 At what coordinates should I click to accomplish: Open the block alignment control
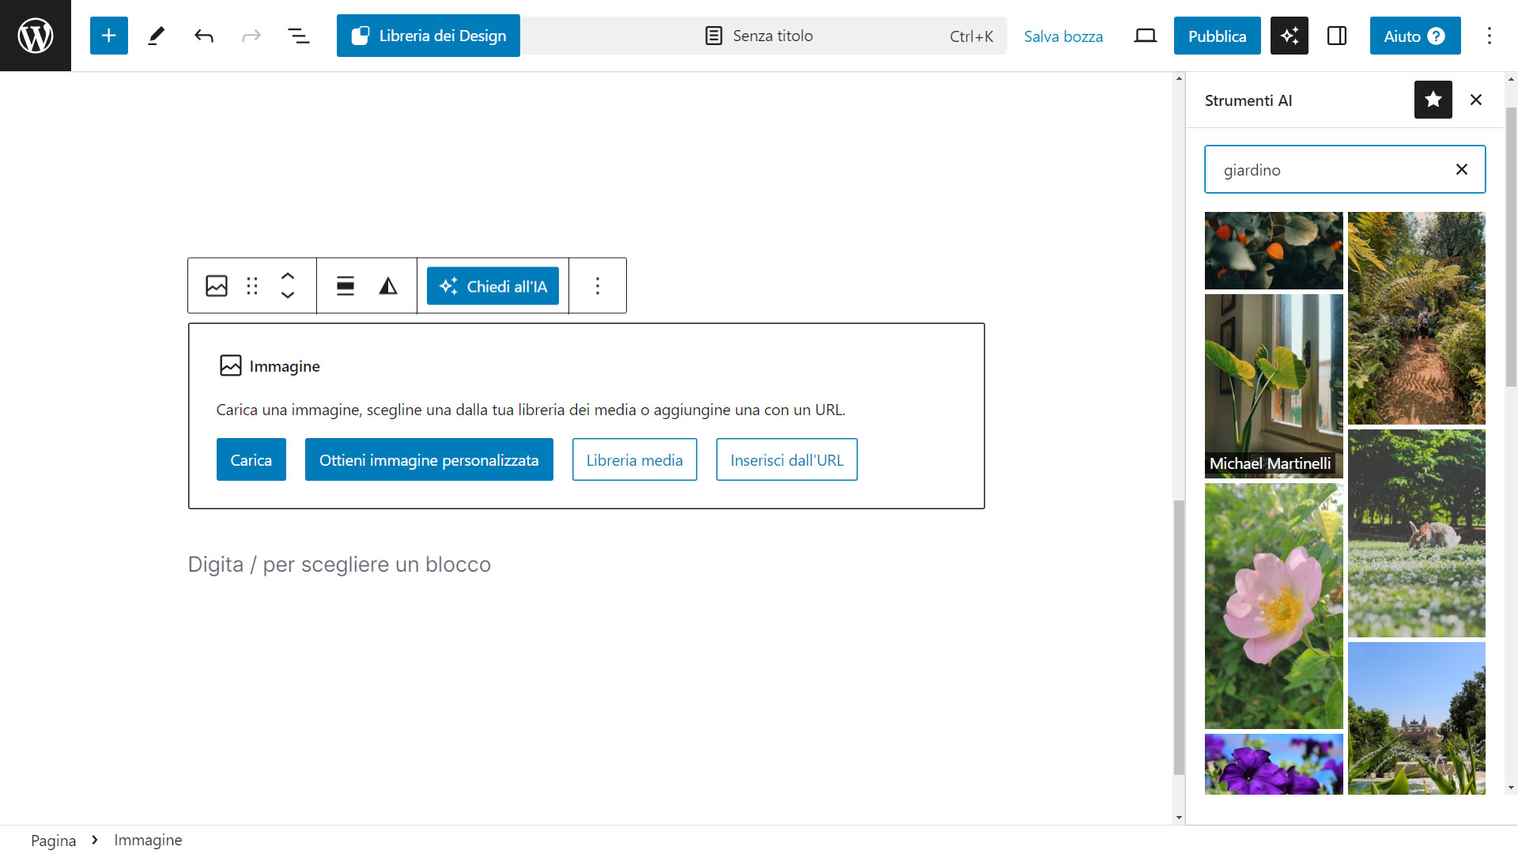[345, 285]
